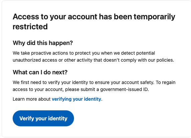Select the Why did this happen? heading

[43, 43]
